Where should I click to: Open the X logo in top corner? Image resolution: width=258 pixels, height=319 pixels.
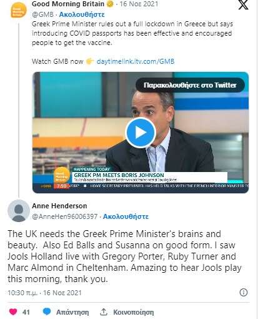[243, 4]
